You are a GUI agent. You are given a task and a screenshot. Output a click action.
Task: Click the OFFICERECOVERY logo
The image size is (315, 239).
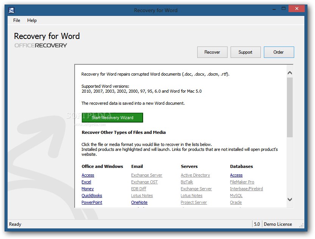(41, 45)
